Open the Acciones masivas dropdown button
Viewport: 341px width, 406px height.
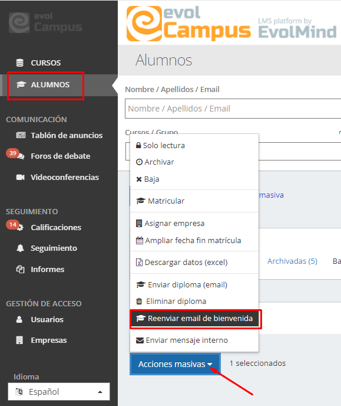[x=175, y=364]
